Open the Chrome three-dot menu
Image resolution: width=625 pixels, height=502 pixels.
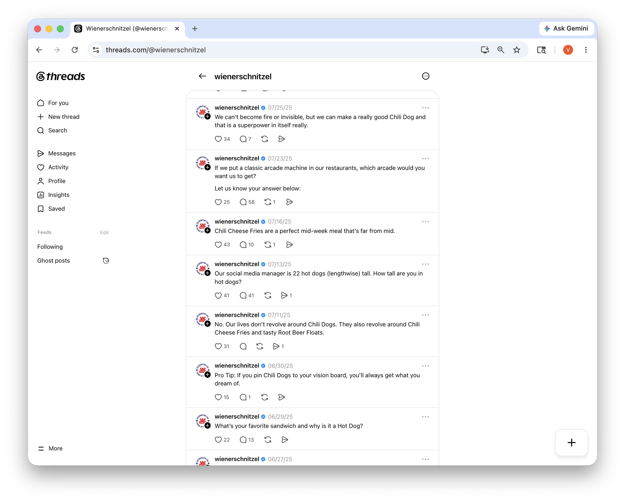[x=586, y=50]
